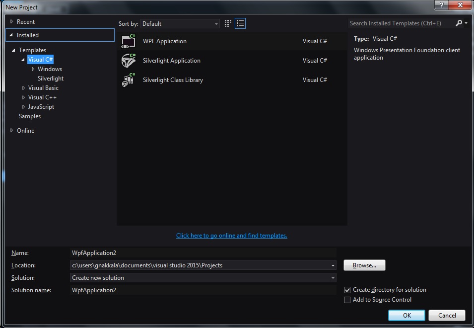Select the Silverlight Class Library template icon

[128, 80]
